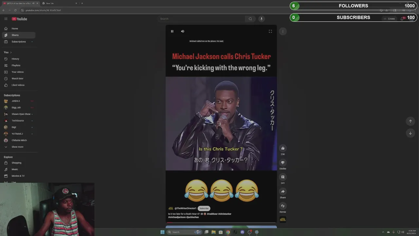Open Chibatta Mitch channel
Viewport: 419px width, 236px height.
19,140
